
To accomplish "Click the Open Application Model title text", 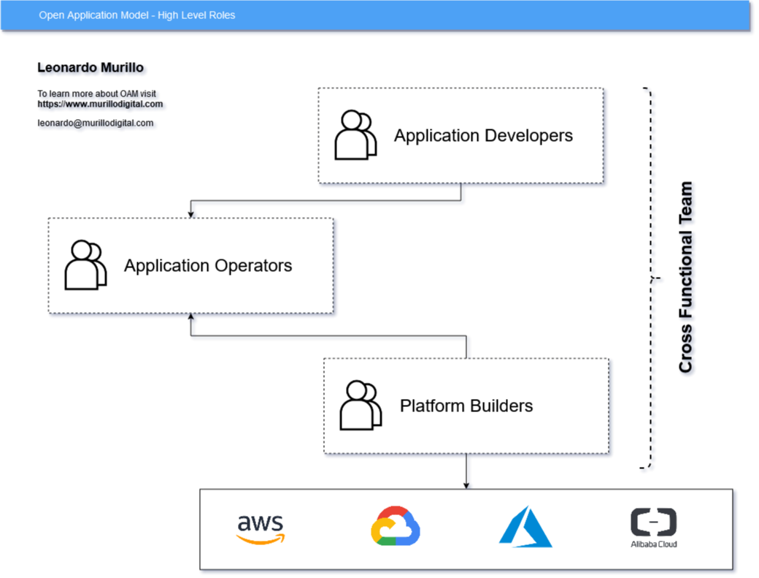I will (x=137, y=15).
